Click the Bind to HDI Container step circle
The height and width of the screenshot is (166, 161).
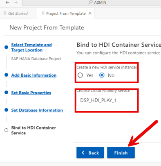[6, 130]
